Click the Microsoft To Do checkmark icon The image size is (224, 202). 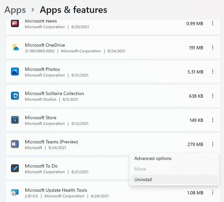pos(15,168)
